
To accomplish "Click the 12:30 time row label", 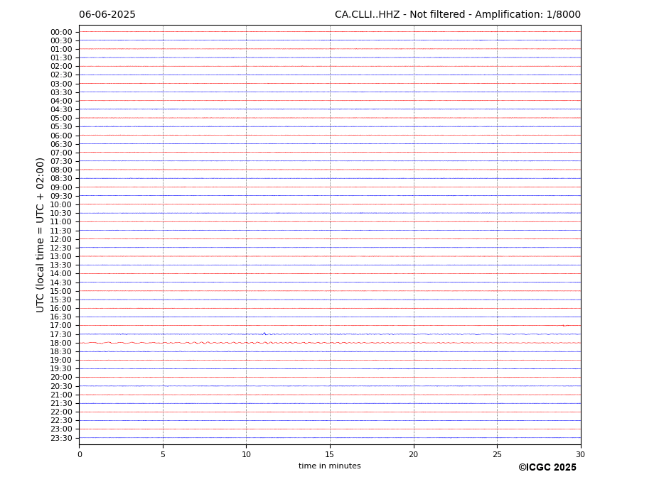I will (x=61, y=248).
